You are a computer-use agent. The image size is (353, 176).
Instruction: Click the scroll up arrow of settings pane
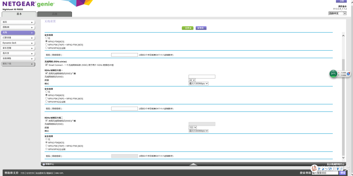[343, 36]
